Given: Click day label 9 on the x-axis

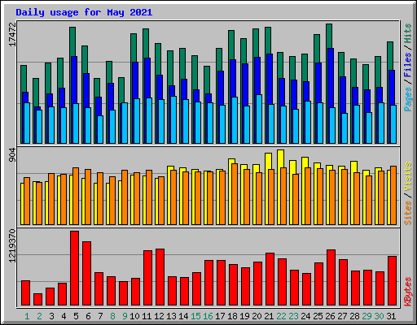Looking at the screenshot, I should [125, 316].
